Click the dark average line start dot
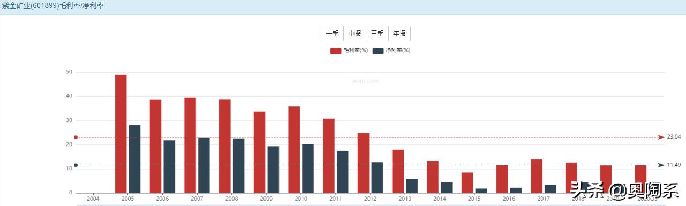This screenshot has width=686, height=206. click(x=76, y=165)
